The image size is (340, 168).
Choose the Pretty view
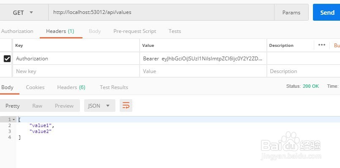pos(12,106)
